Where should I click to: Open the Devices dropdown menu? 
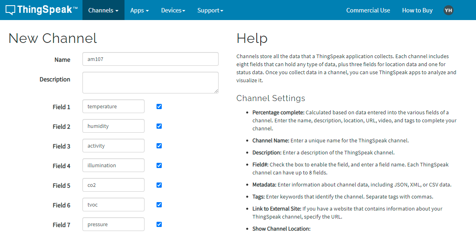(173, 10)
